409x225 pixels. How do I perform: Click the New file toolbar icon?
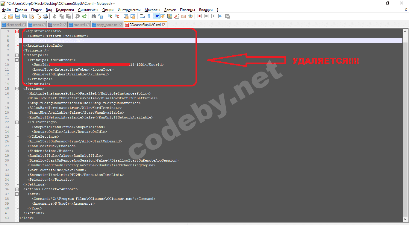[x=4, y=16]
